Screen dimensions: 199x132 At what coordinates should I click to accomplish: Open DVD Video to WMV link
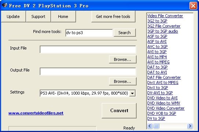tap(164, 103)
